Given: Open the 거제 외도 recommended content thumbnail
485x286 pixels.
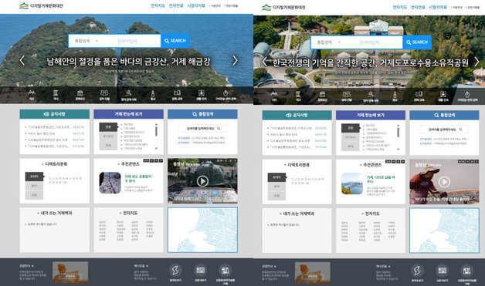Looking at the screenshot, I should click(110, 183).
